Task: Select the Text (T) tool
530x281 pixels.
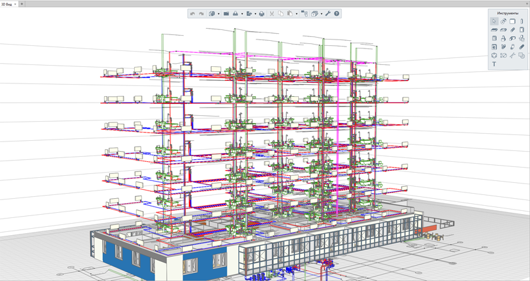Action: click(x=494, y=64)
